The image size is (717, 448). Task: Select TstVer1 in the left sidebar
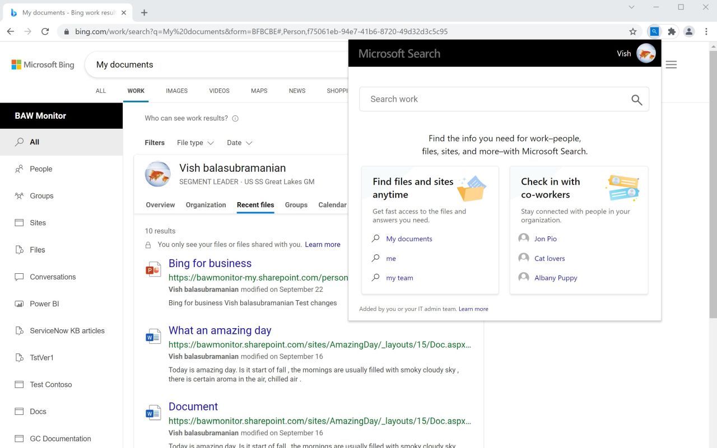[x=62, y=357]
